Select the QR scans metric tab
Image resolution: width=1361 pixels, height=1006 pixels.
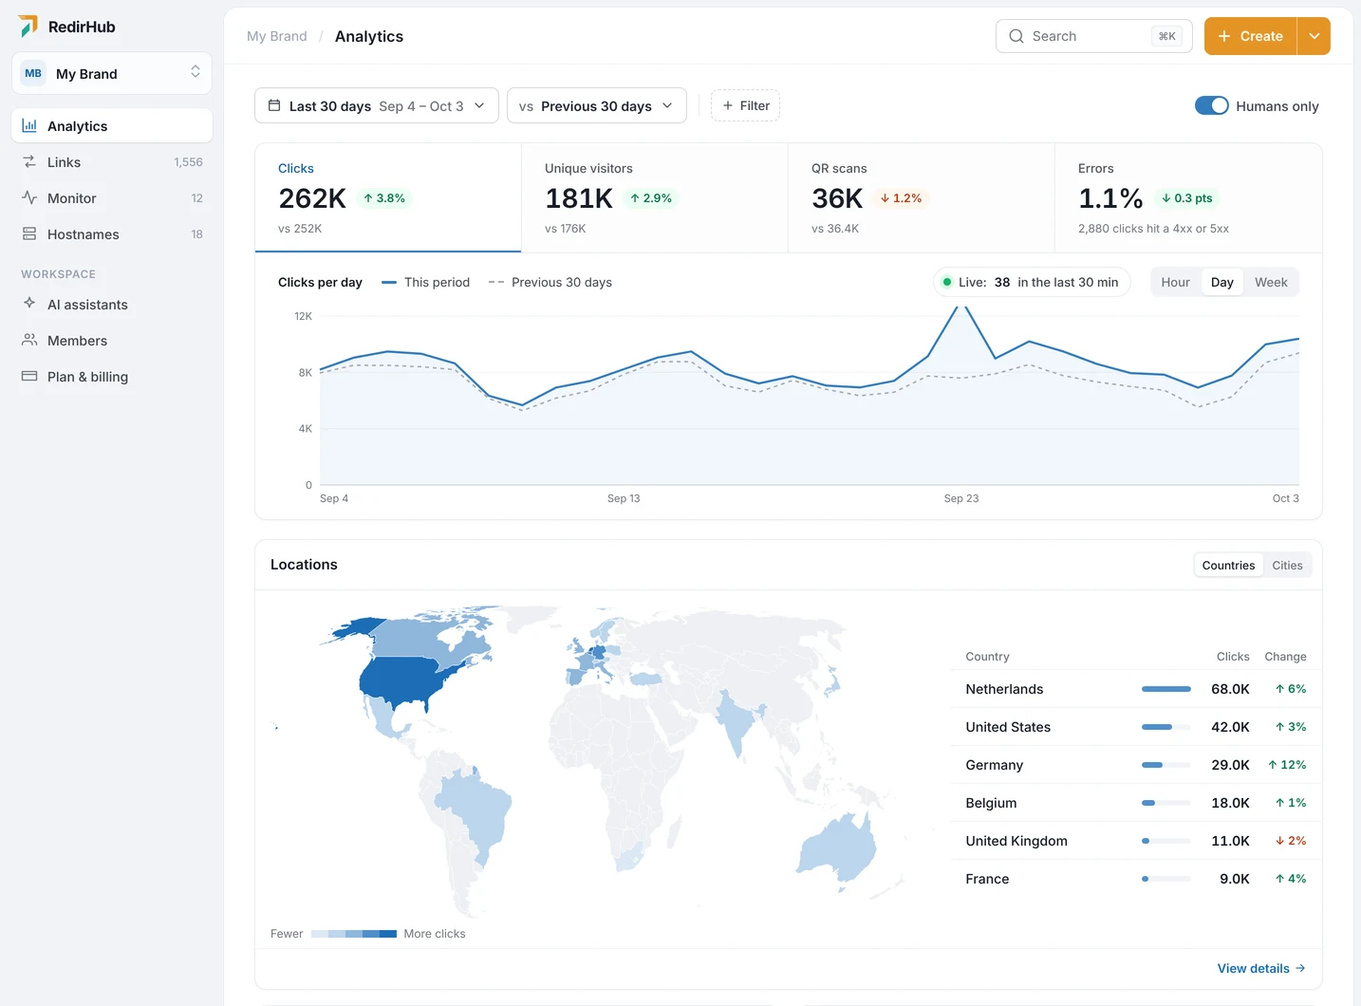pyautogui.click(x=922, y=197)
